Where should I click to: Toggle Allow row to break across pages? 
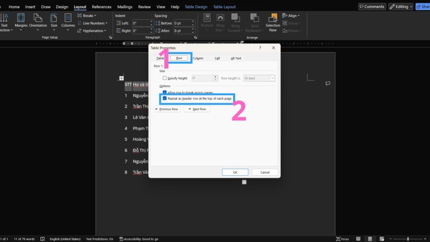[x=164, y=92]
